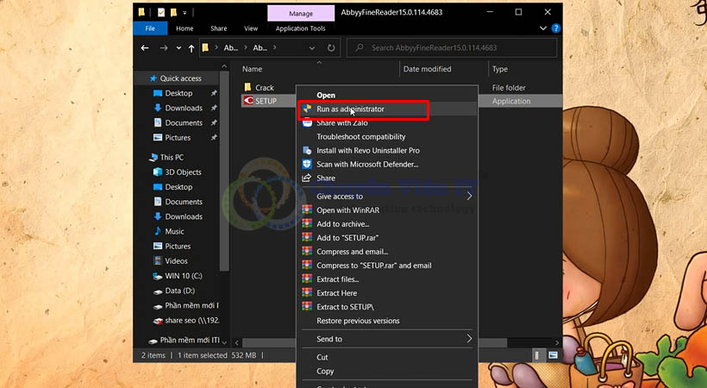Click the Back navigation arrow
This screenshot has width=707, height=388.
(x=146, y=47)
